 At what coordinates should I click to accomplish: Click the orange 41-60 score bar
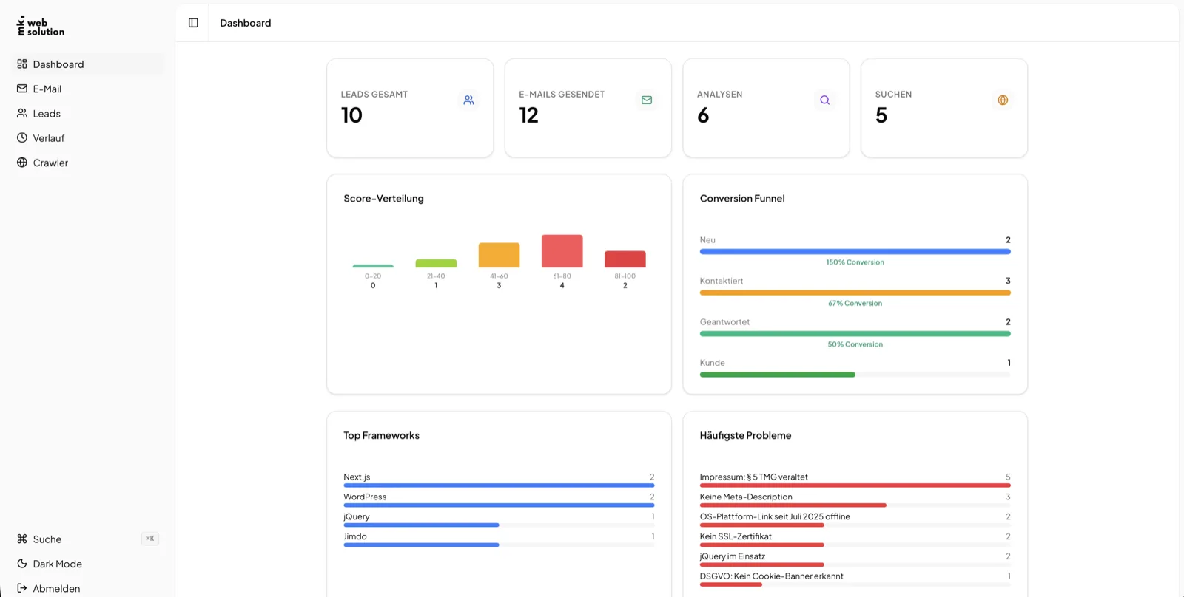click(499, 255)
